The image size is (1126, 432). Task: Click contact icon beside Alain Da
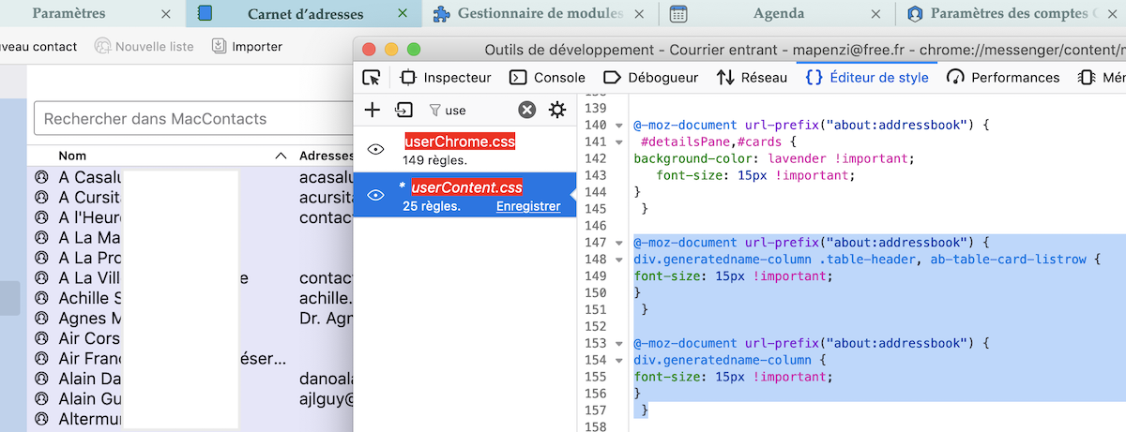point(41,379)
